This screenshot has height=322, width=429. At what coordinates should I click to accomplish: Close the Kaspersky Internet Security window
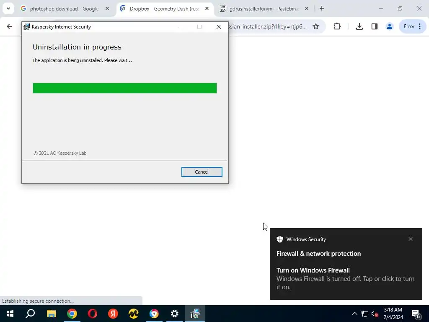(x=219, y=27)
